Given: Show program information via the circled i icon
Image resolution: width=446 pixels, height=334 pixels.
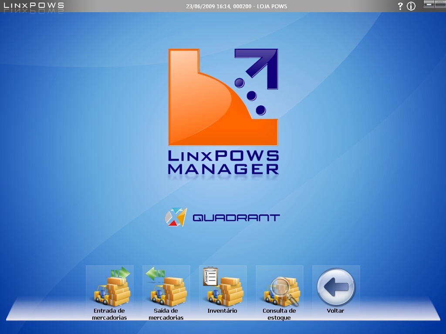Looking at the screenshot, I should click(x=411, y=6).
